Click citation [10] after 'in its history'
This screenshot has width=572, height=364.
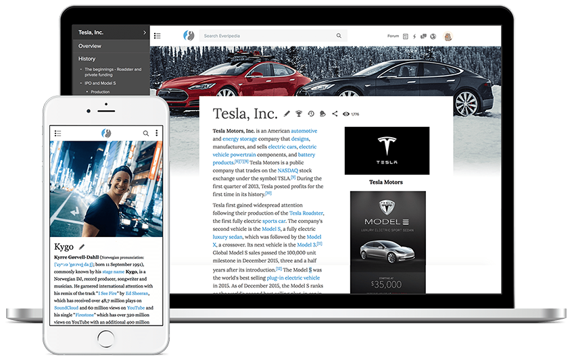click(x=268, y=193)
